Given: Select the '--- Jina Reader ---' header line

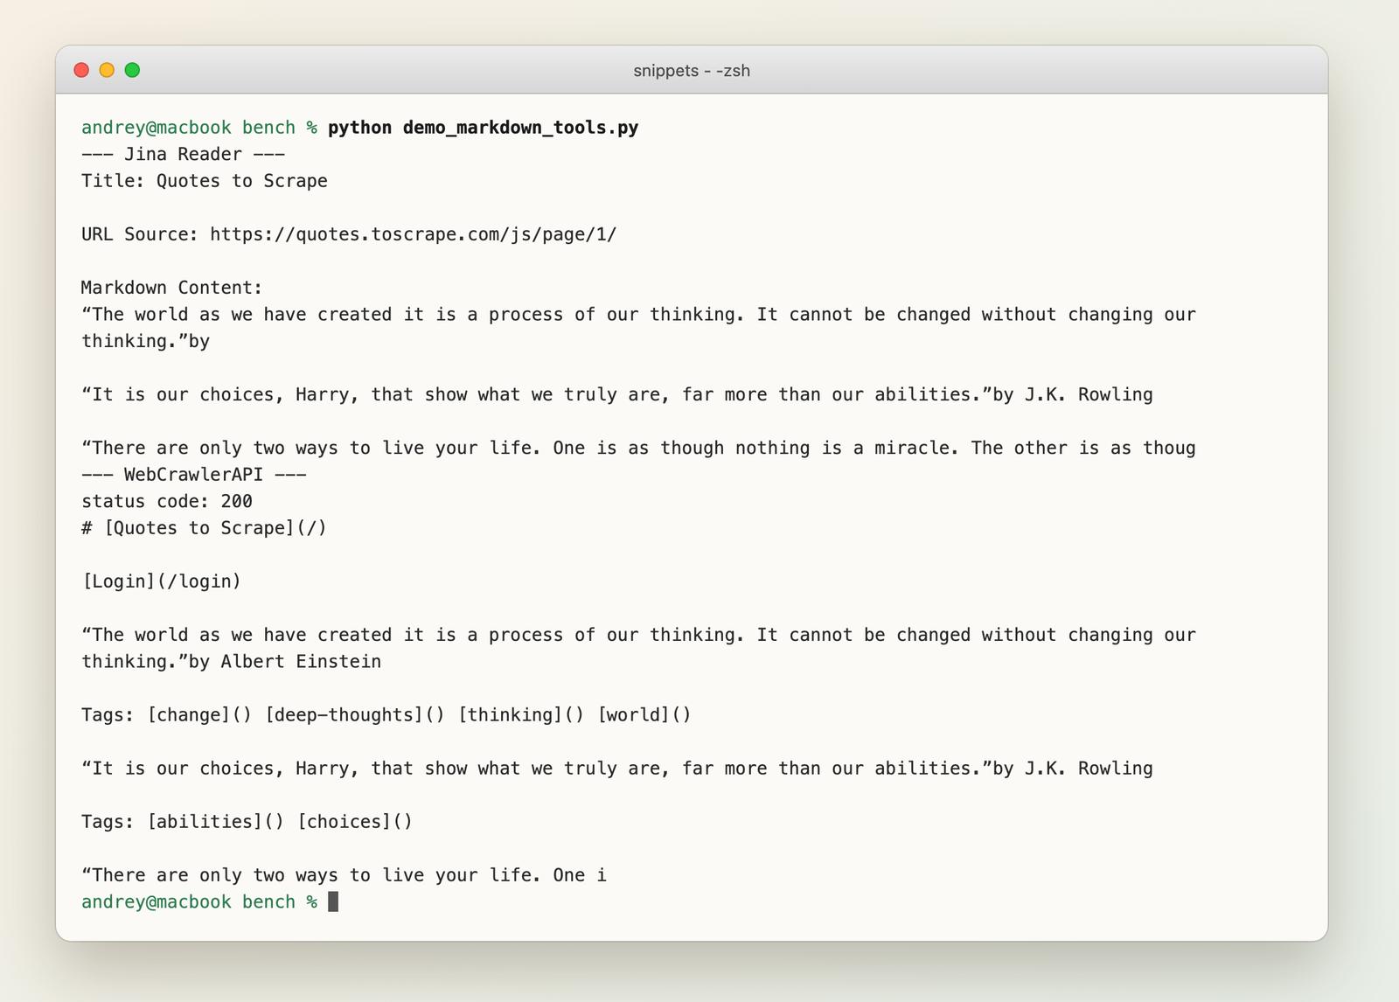Looking at the screenshot, I should pyautogui.click(x=184, y=155).
